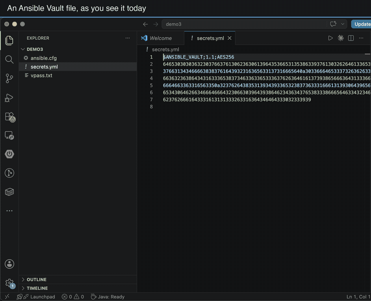
Task: Split the editor to the right
Action: pyautogui.click(x=351, y=38)
